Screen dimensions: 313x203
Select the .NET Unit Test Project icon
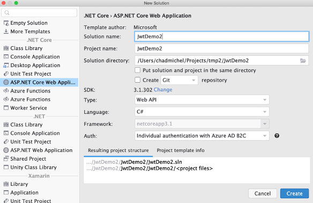click(x=6, y=142)
